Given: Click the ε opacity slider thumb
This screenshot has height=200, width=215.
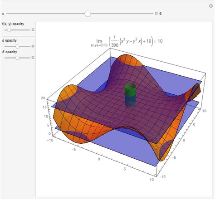Looking at the screenshot, I should coord(18,46).
